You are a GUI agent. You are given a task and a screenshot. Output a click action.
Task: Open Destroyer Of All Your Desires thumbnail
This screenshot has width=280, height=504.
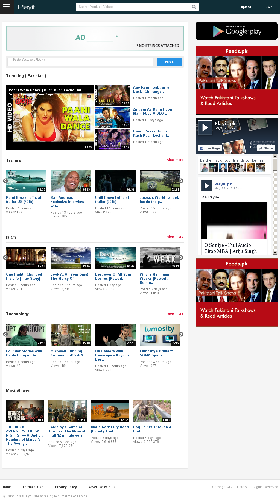pyautogui.click(x=115, y=258)
